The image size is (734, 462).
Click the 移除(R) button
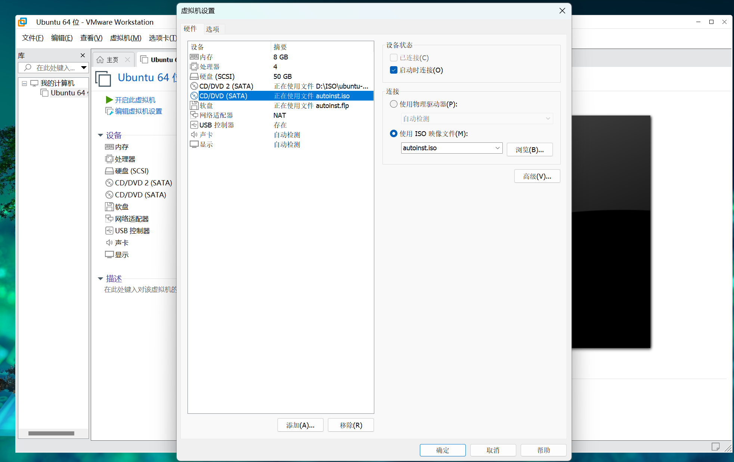point(351,425)
